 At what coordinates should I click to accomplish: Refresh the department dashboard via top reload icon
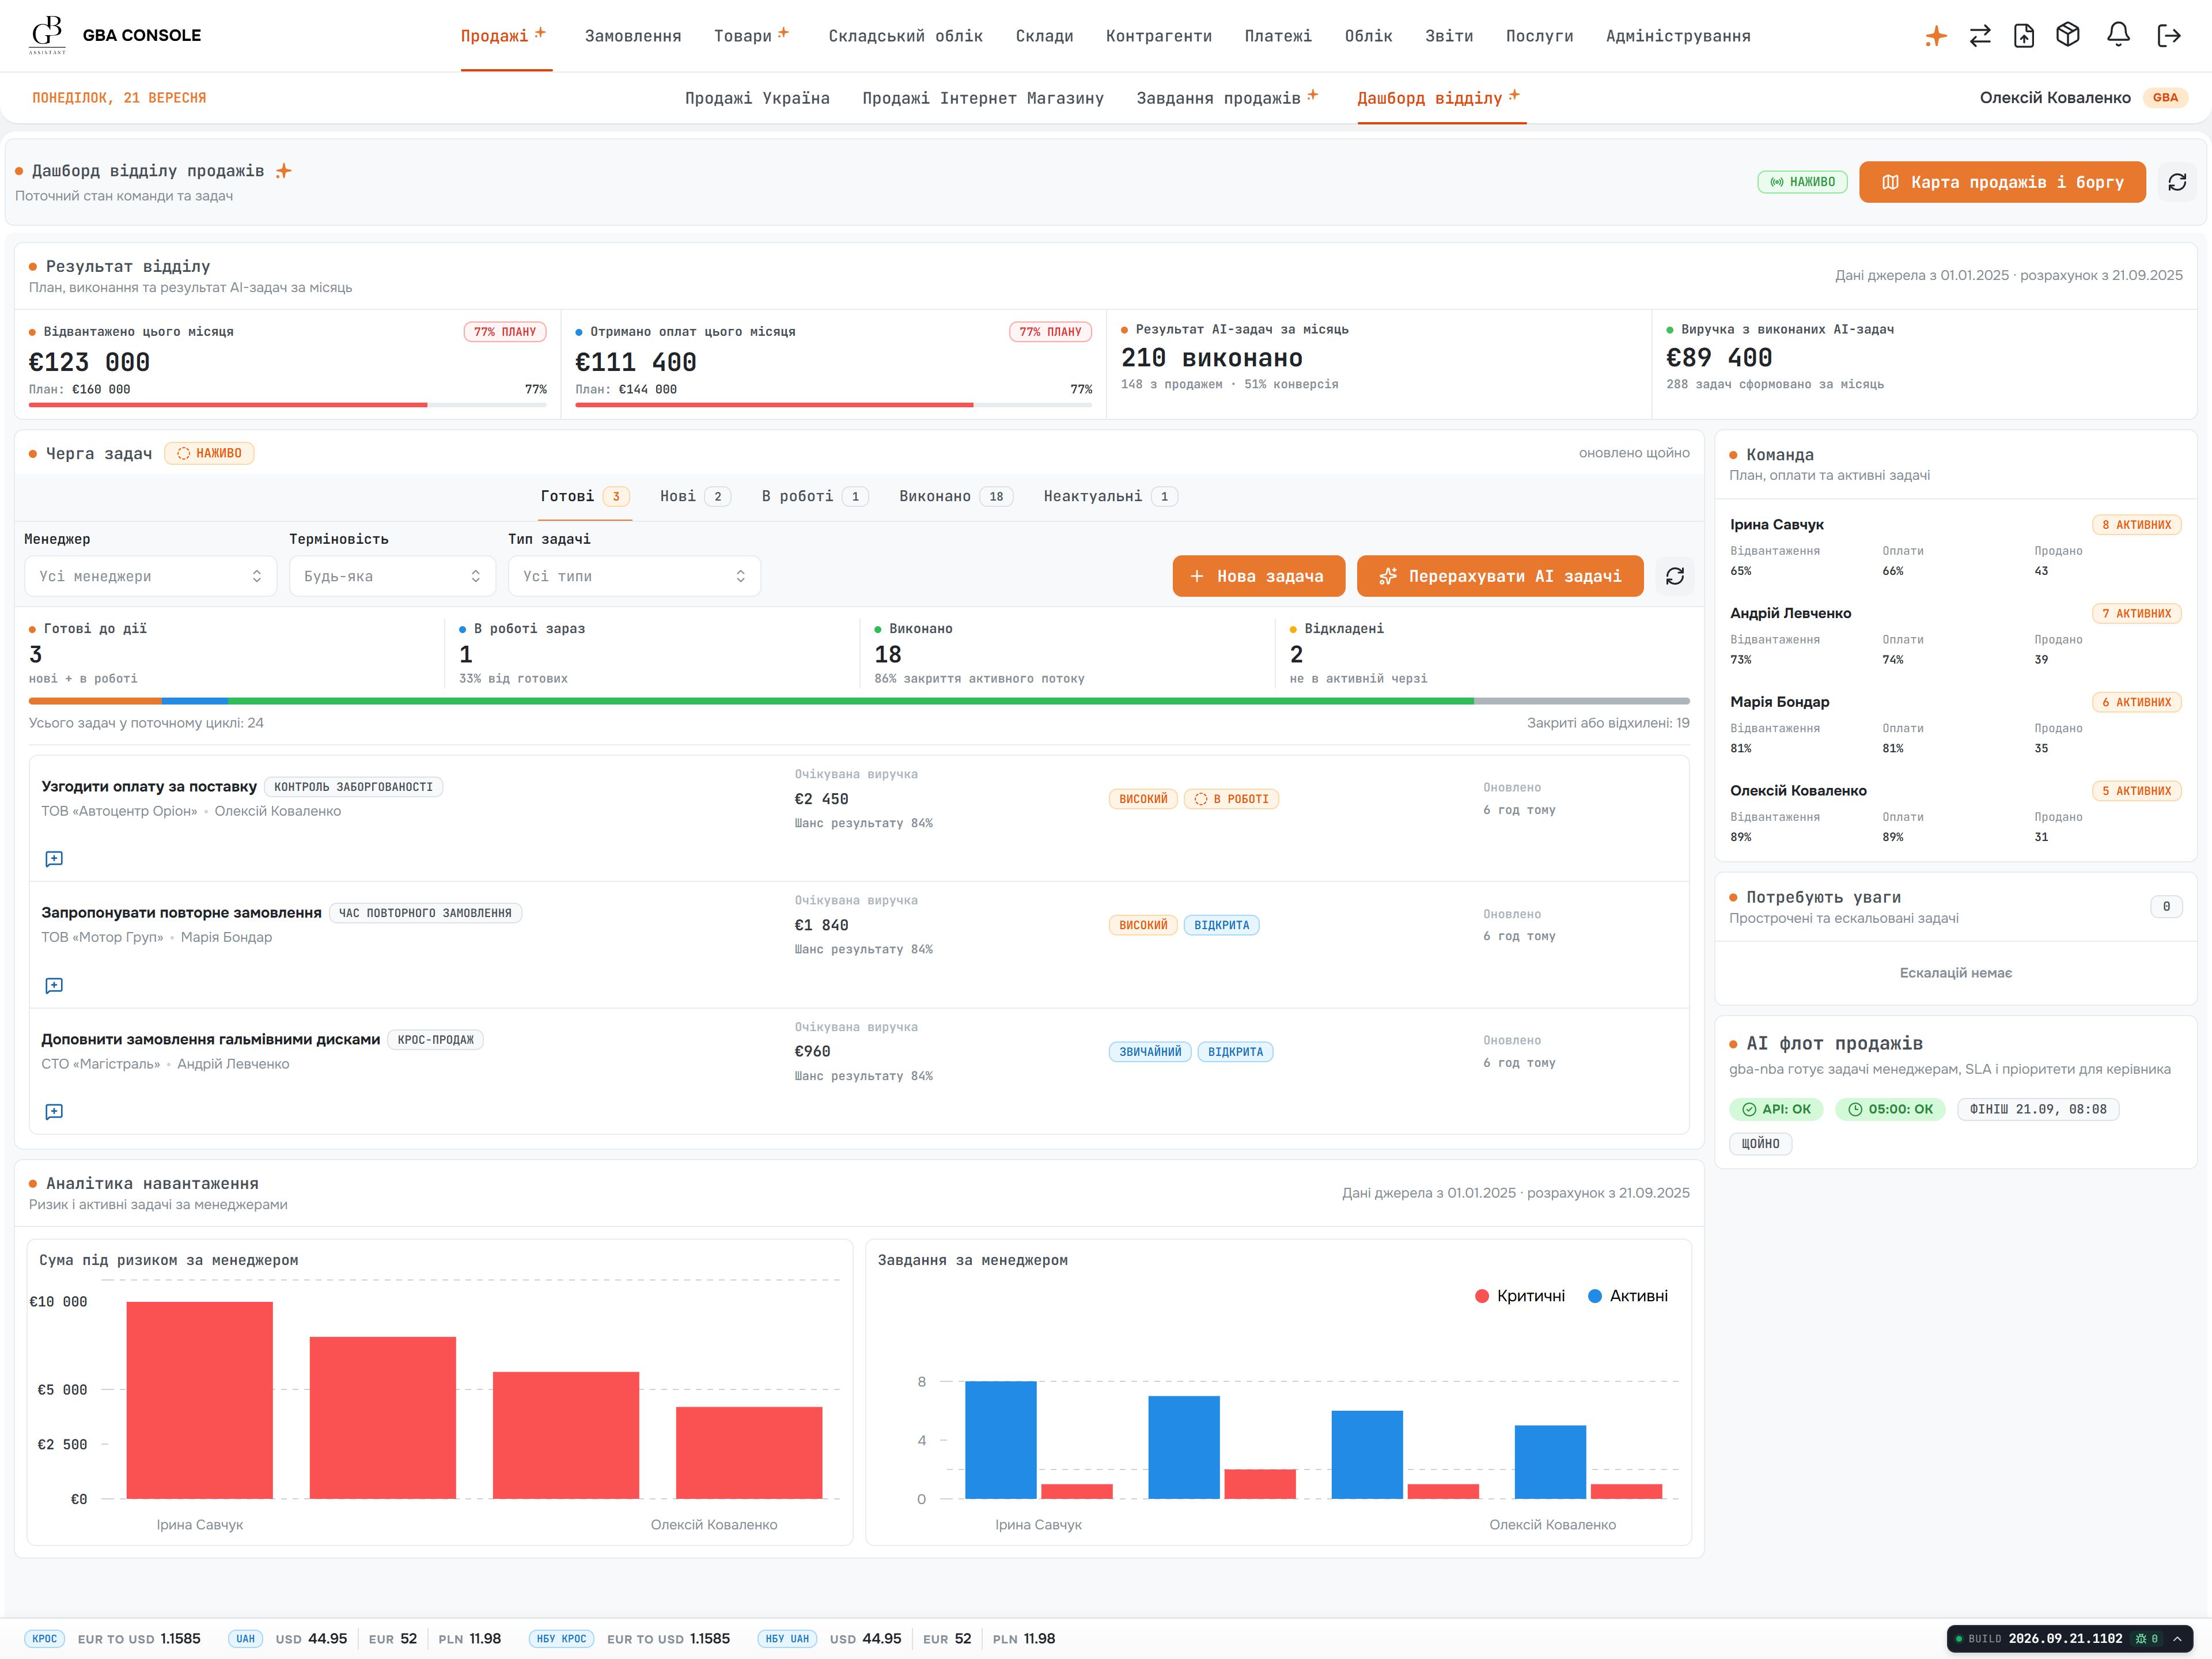(x=2177, y=182)
